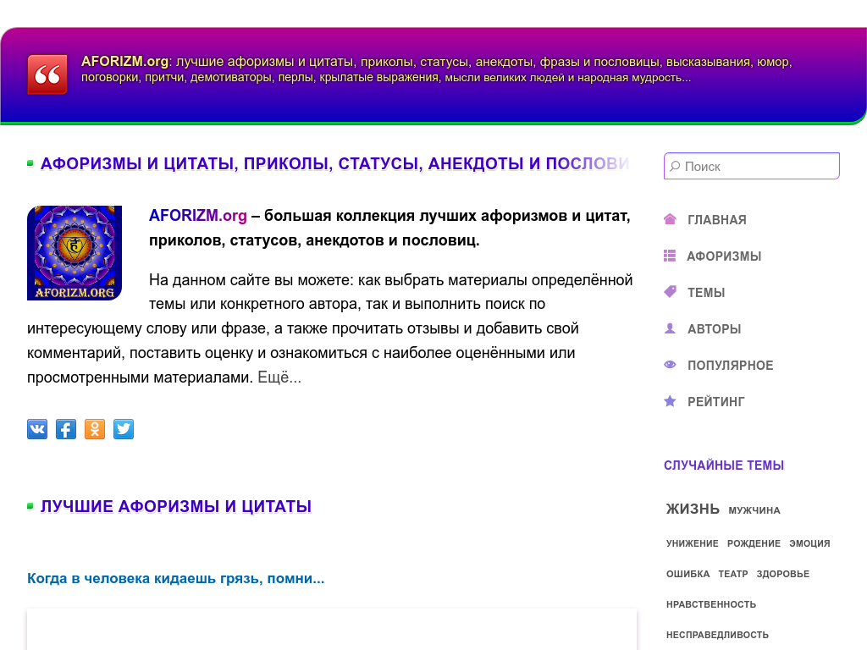Open the ТЕМЫ menu item

706,293
